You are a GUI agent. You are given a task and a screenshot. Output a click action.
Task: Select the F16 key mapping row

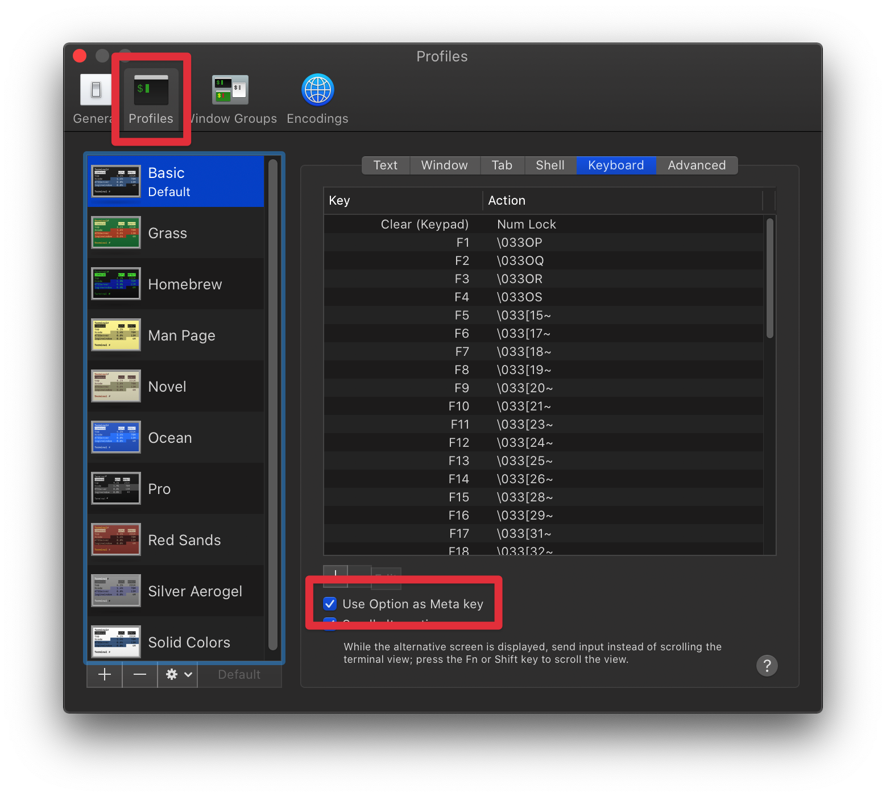[544, 516]
